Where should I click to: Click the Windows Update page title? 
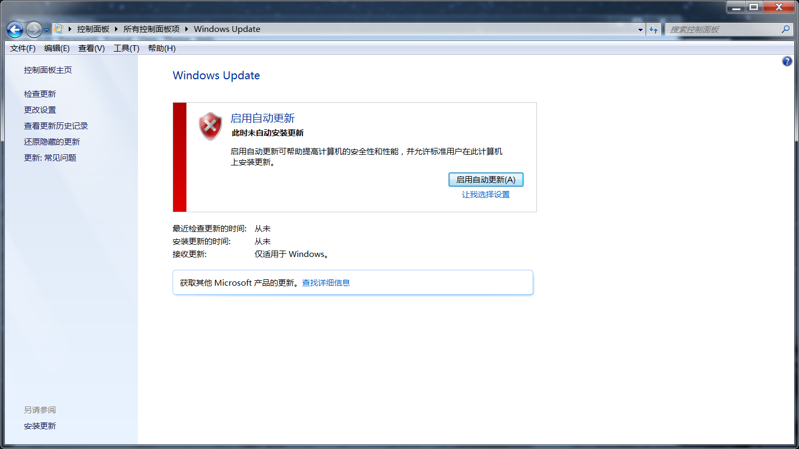216,76
